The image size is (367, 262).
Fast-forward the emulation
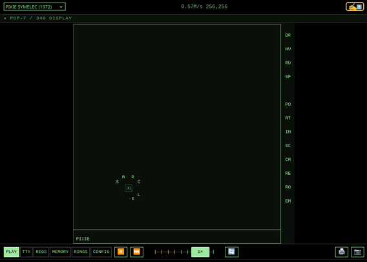[137, 252]
